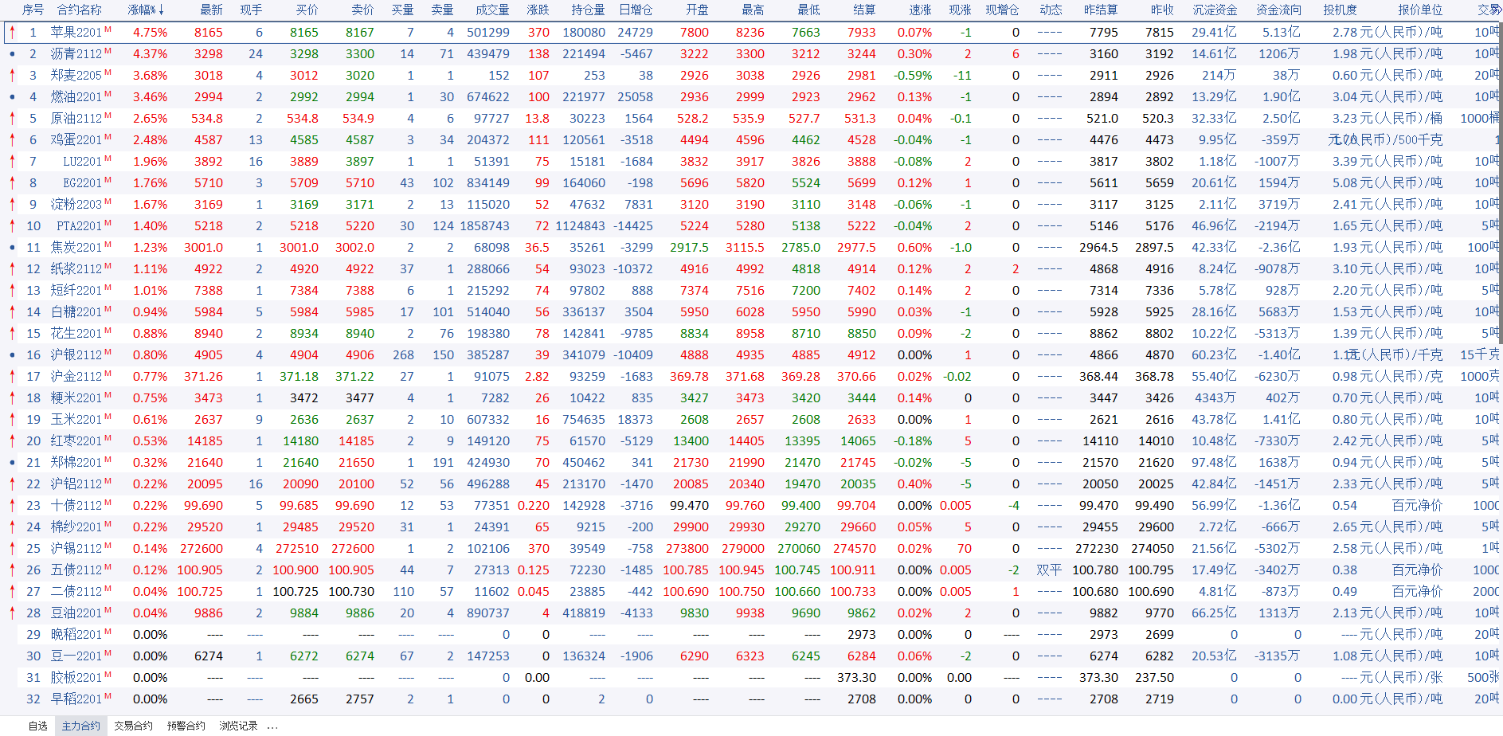
Task: Click 双平 dynamic cell in 五债2112 row
Action: coord(1049,570)
